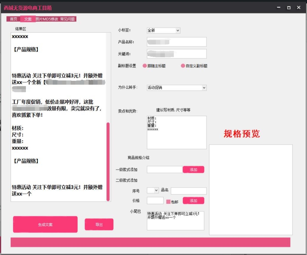Viewport: 307px width, 255px height.
Task: Open the 为什么转手 dropdown
Action: point(177,87)
